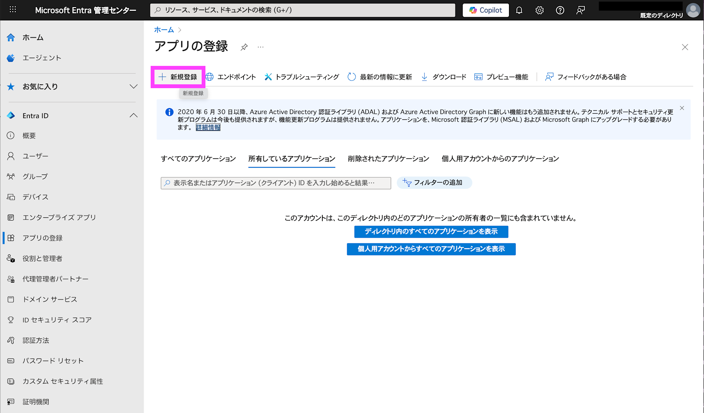This screenshot has height=413, width=704.
Task: Open 認証方法 in the sidebar
Action: 36,340
